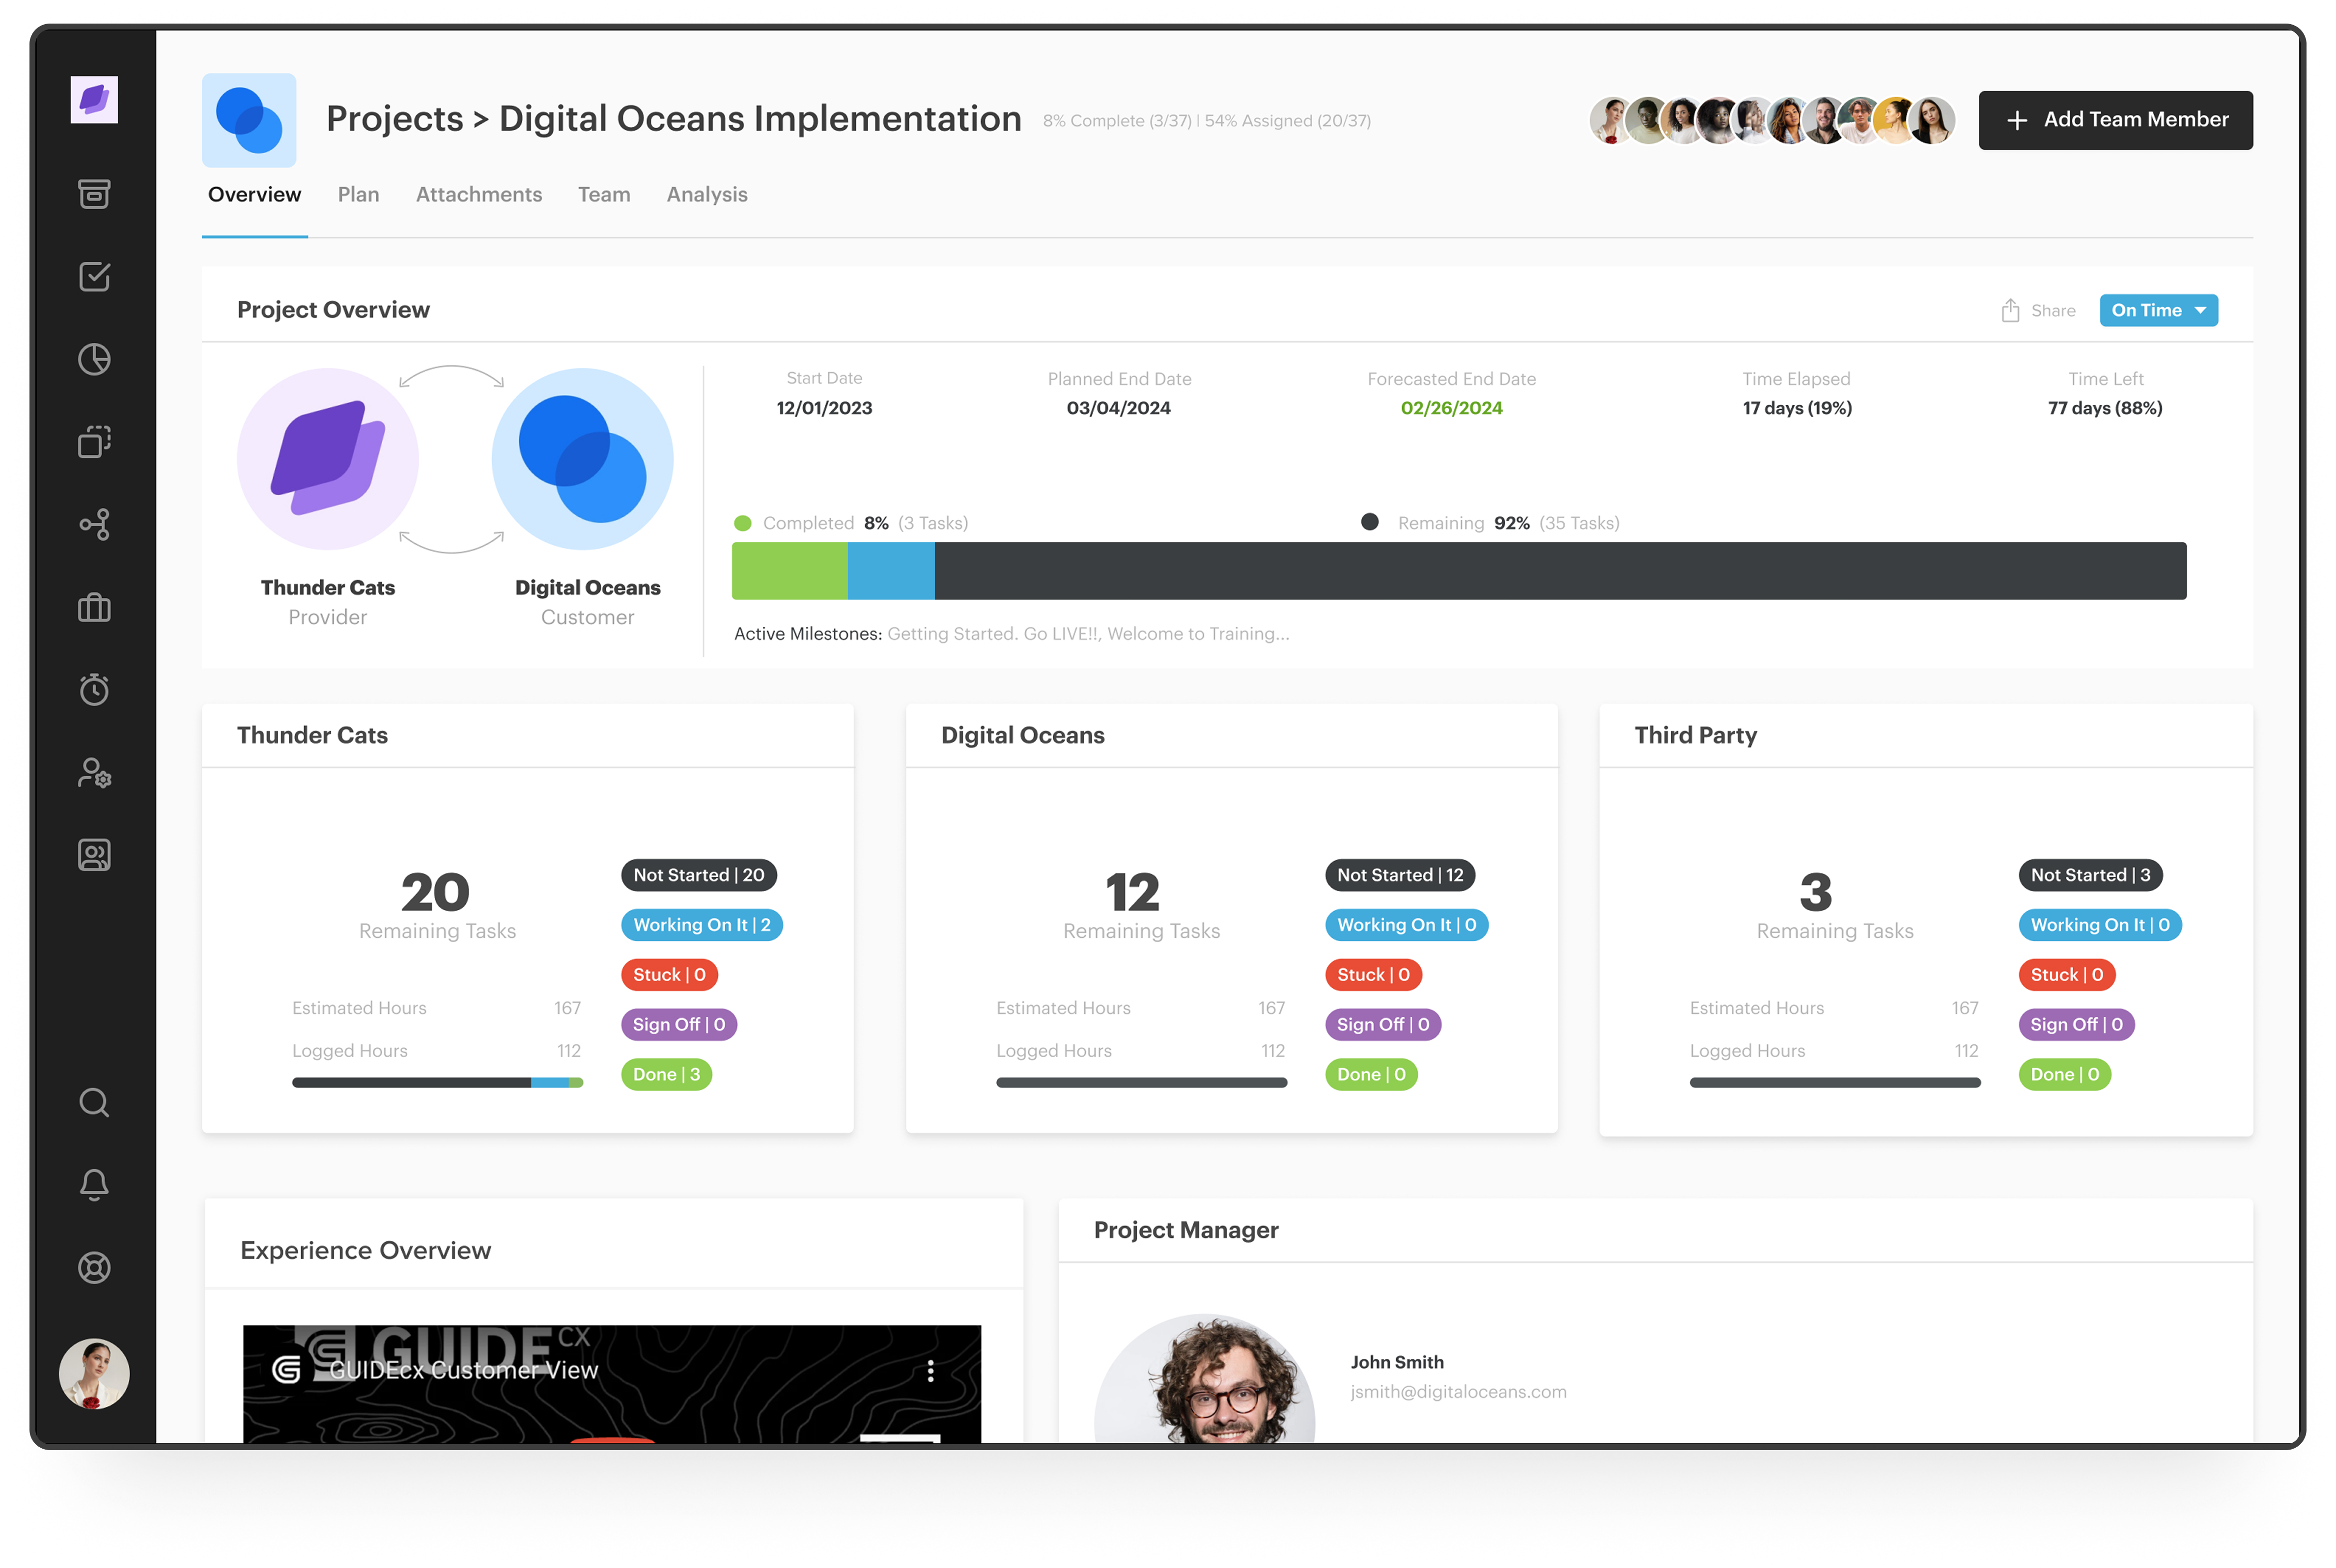The width and height of the screenshot is (2336, 1568).
Task: Click the Add Team Member button
Action: tap(2116, 120)
